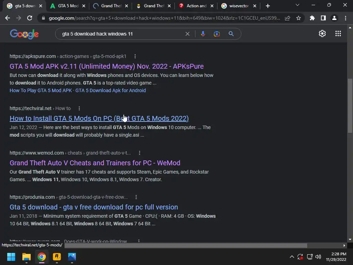Click the horizontal scrollbar thumb
Image resolution: width=353 pixels, height=265 pixels.
[x=186, y=245]
